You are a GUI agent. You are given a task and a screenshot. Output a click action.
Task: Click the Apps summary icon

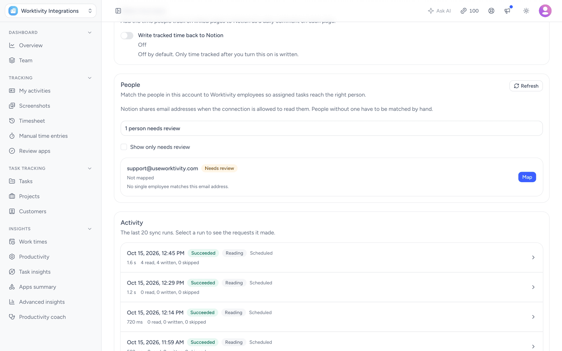pyautogui.click(x=12, y=287)
